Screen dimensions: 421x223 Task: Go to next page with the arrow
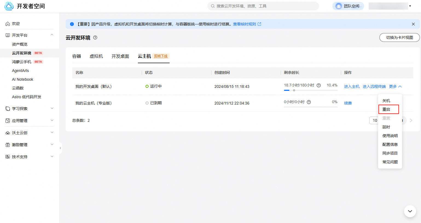pos(411,120)
